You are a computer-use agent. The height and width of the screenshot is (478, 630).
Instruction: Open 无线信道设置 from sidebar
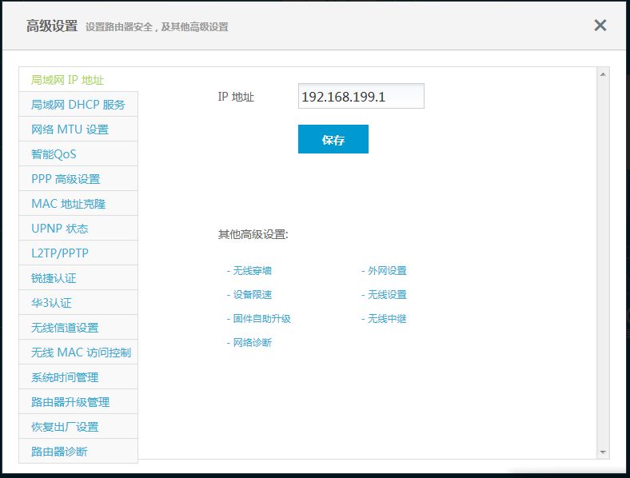click(65, 328)
